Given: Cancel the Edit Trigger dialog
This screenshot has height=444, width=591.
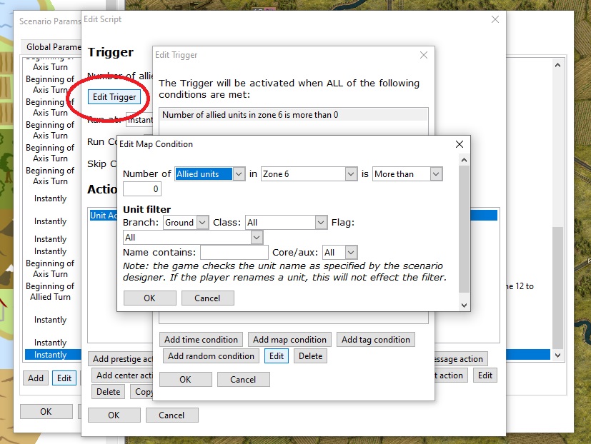Looking at the screenshot, I should tap(243, 379).
